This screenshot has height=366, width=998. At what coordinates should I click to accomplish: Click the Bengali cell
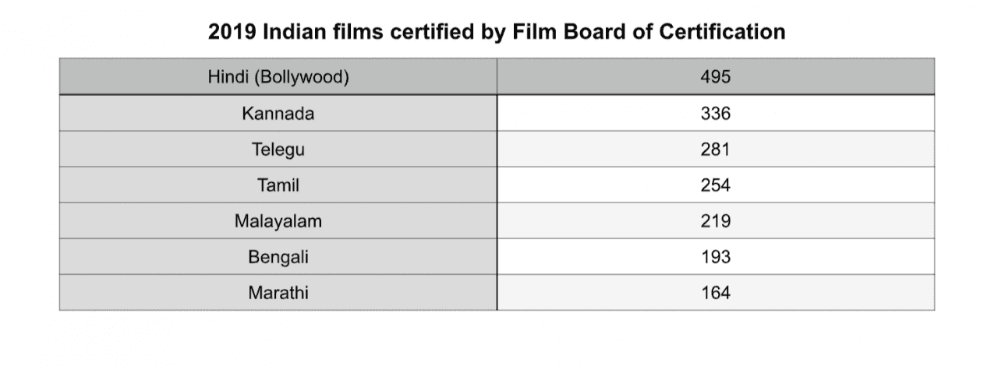point(278,257)
